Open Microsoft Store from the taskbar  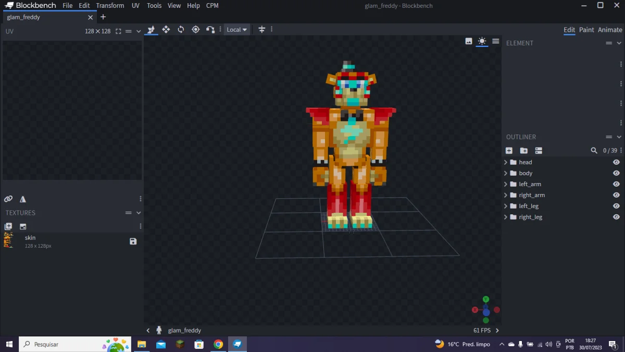click(x=199, y=344)
